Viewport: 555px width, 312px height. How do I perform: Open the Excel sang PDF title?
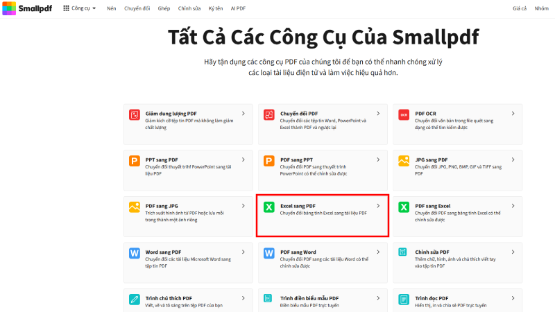point(298,206)
